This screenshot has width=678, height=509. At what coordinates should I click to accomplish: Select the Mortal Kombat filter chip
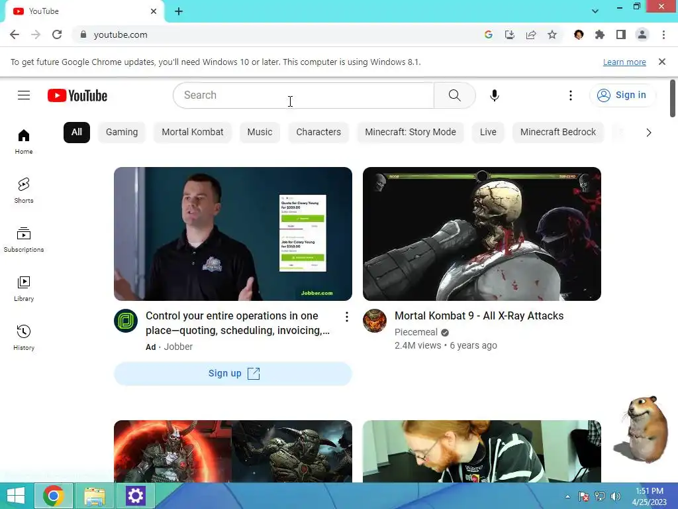[193, 132]
